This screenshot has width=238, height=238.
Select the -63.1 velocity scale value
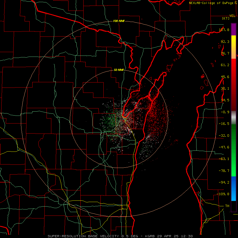pyautogui.click(x=224, y=159)
